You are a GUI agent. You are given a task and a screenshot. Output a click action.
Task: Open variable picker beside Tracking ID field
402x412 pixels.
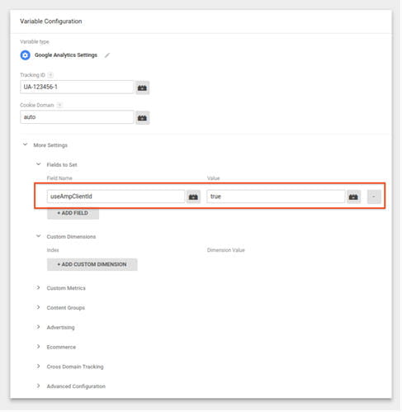[x=142, y=88]
